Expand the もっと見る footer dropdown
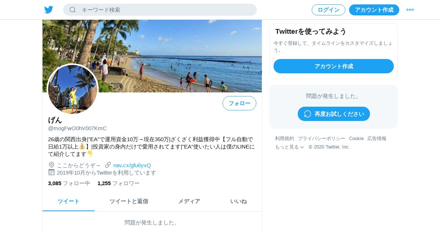The height and width of the screenshot is (231, 440). click(x=289, y=147)
